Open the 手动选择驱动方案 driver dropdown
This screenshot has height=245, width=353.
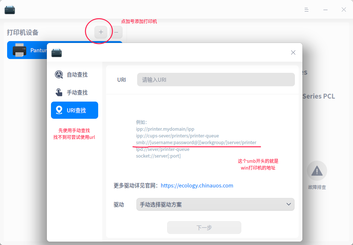tap(215, 204)
